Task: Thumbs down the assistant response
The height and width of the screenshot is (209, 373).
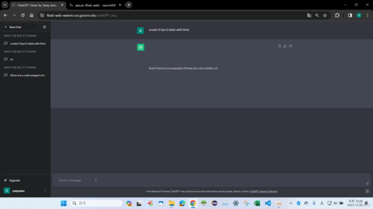Action: point(290,46)
